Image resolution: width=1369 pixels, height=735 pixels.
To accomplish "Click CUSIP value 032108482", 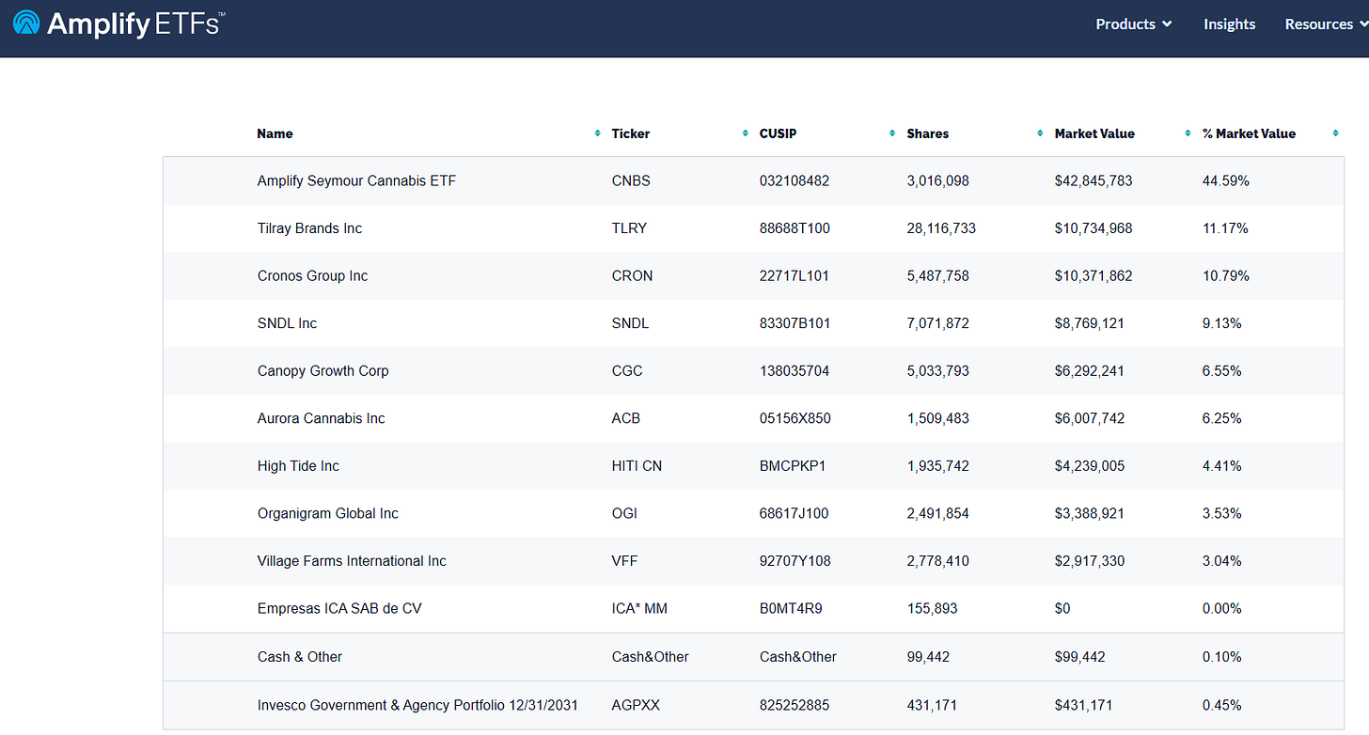I will 795,180.
